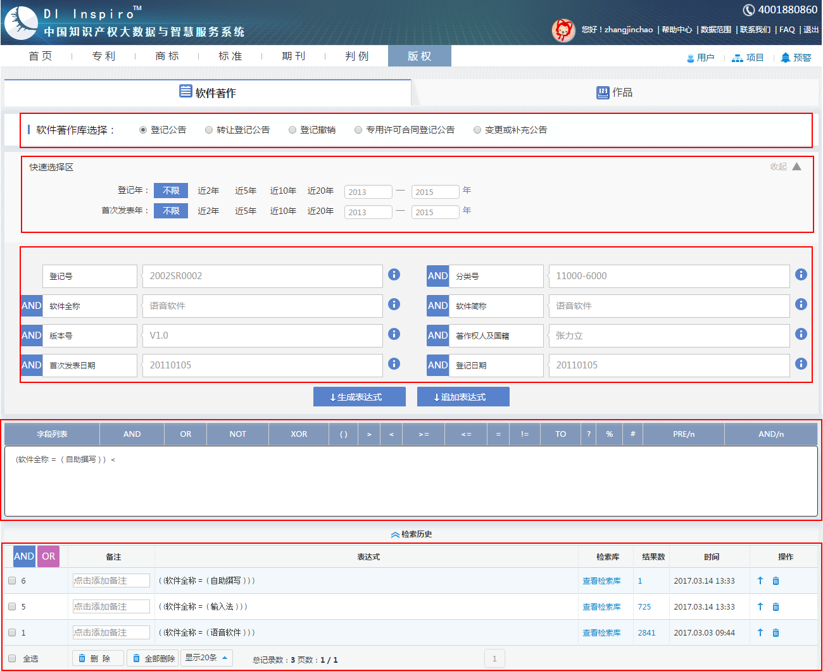Click the 生成表达式 button
The image size is (823, 671).
(359, 397)
